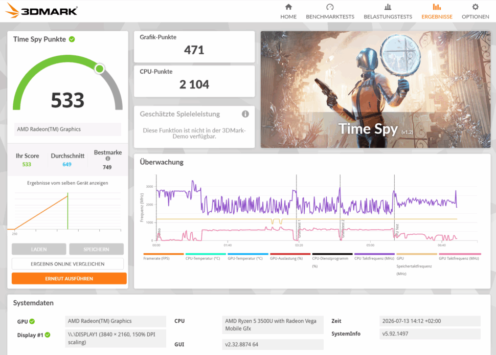This screenshot has width=496, height=355.
Task: Click Display #1 resolution value
Action: coord(116,338)
